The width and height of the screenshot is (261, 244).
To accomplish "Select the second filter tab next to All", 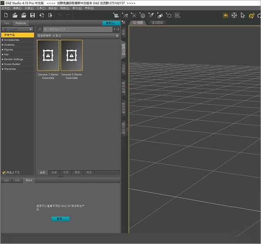I will (54, 172).
